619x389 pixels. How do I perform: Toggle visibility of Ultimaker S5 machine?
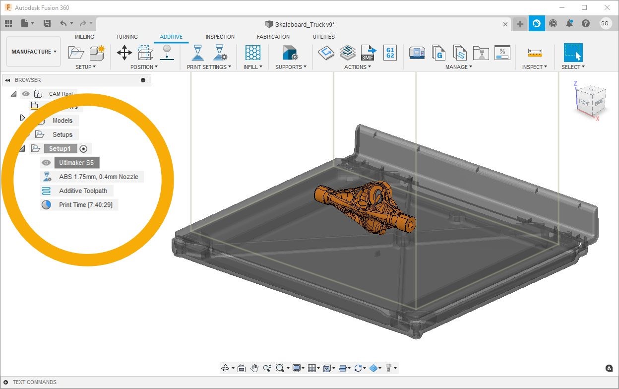pos(46,163)
